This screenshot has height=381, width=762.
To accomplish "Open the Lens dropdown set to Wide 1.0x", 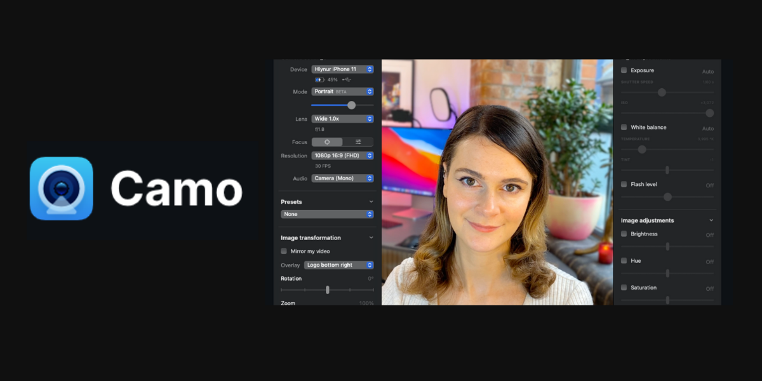I will tap(342, 119).
